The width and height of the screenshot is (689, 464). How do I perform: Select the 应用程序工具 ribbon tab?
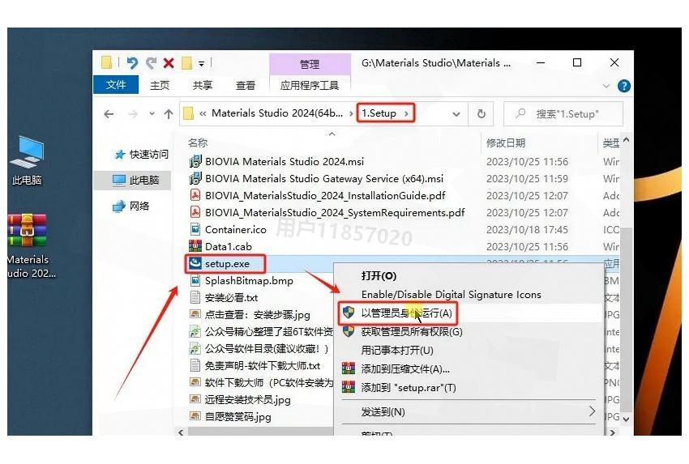310,85
